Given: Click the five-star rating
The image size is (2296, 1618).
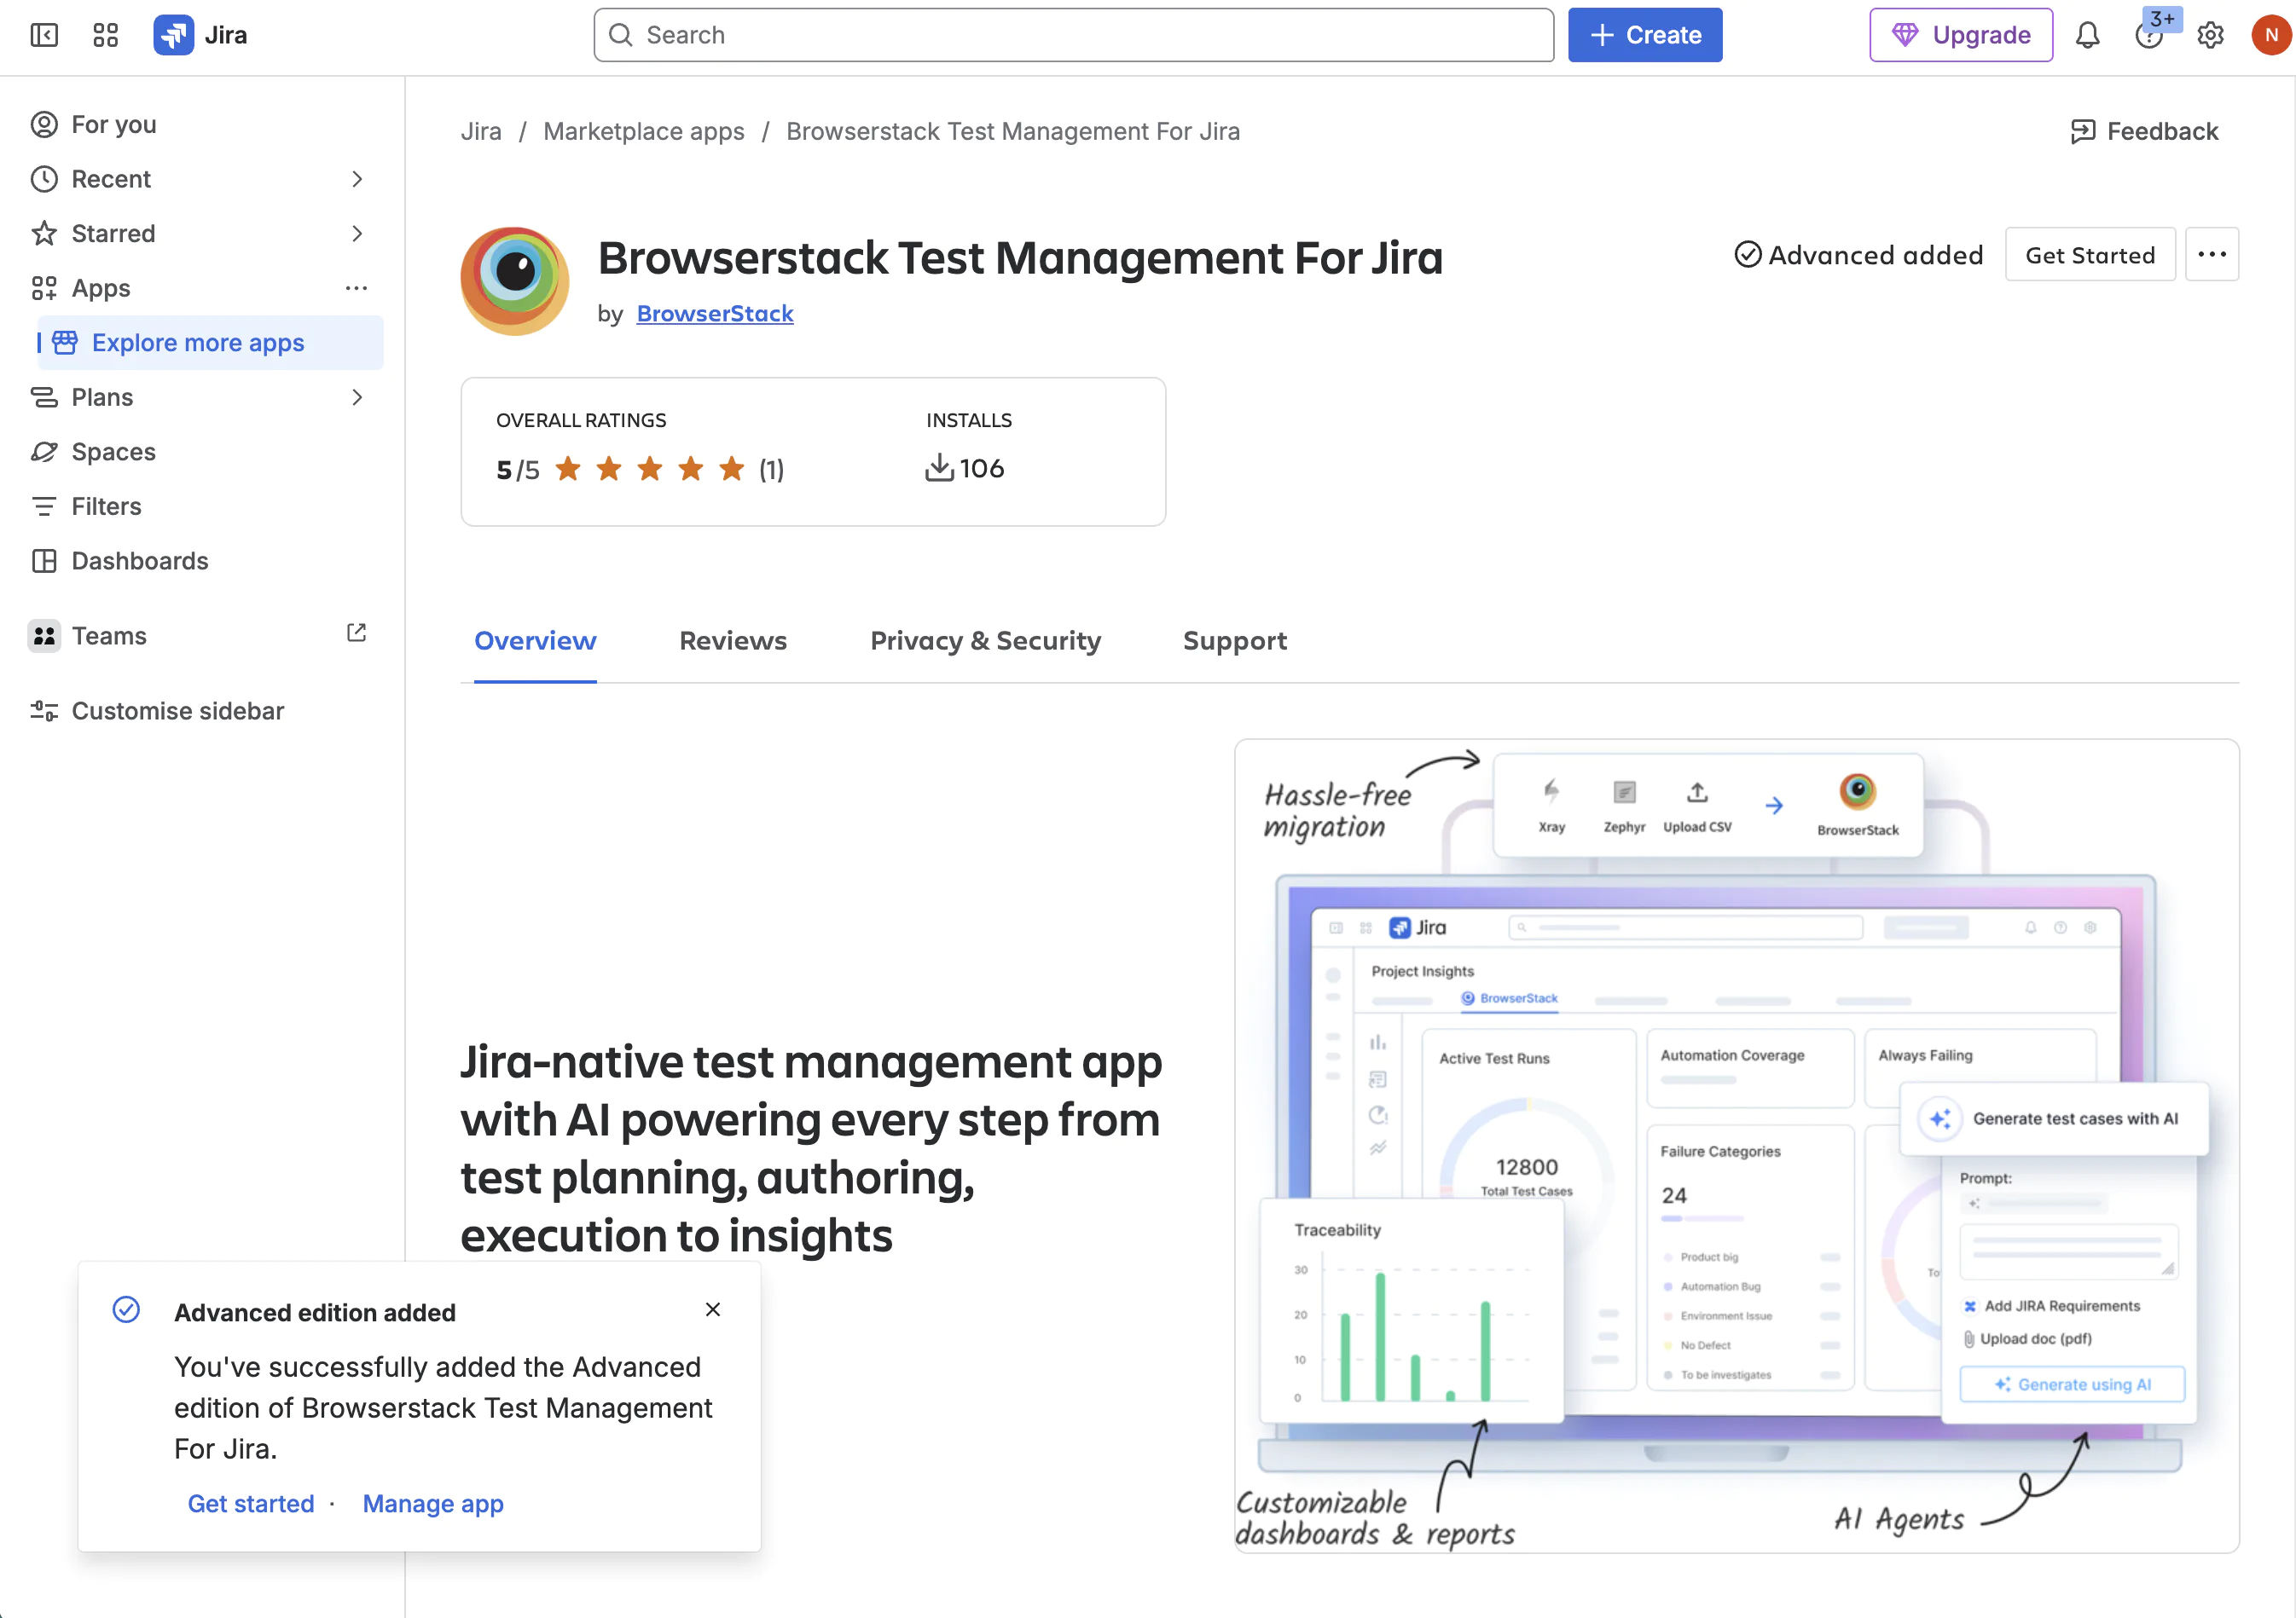Looking at the screenshot, I should (650, 469).
